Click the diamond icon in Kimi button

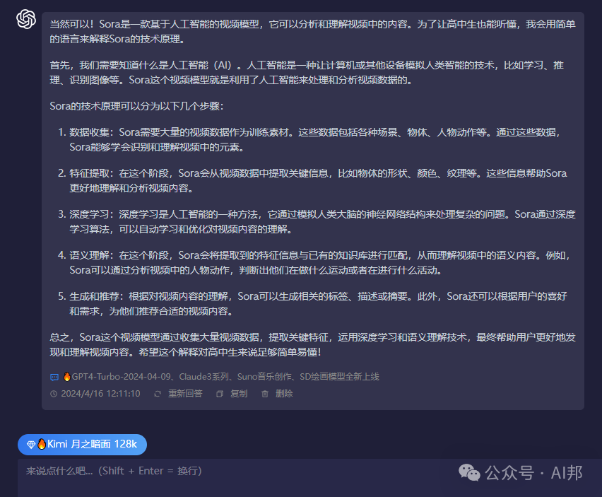point(30,445)
